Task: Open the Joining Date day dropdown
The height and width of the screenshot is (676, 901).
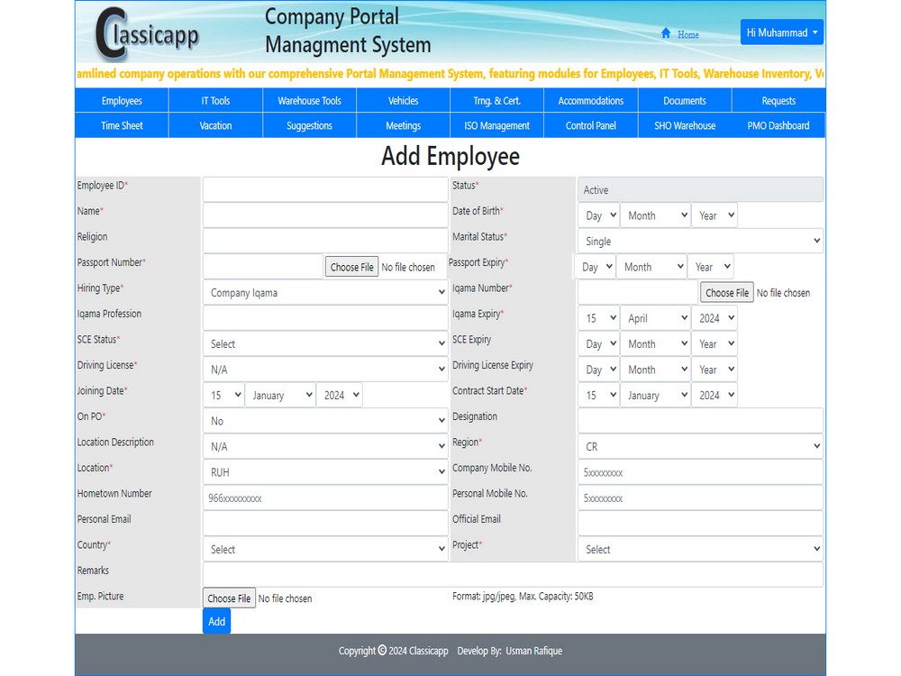Action: coord(223,395)
